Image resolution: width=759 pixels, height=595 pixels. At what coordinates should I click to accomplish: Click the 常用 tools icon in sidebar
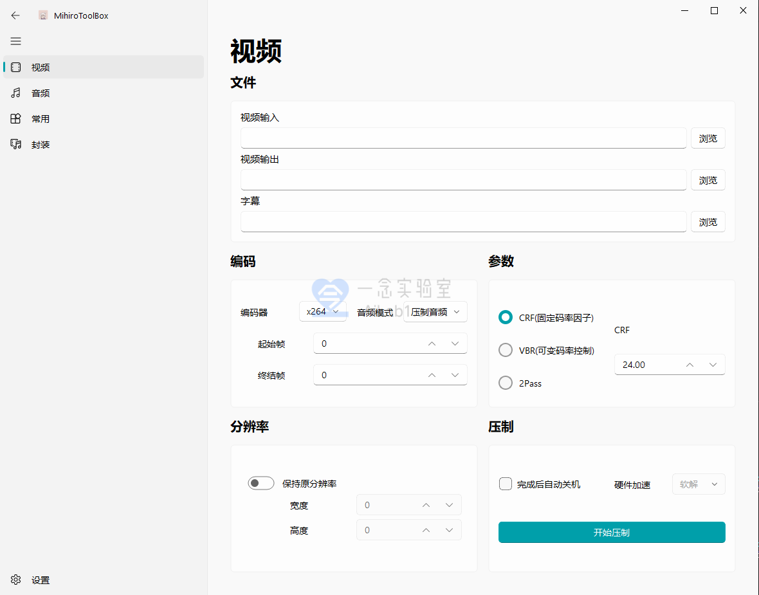click(15, 118)
